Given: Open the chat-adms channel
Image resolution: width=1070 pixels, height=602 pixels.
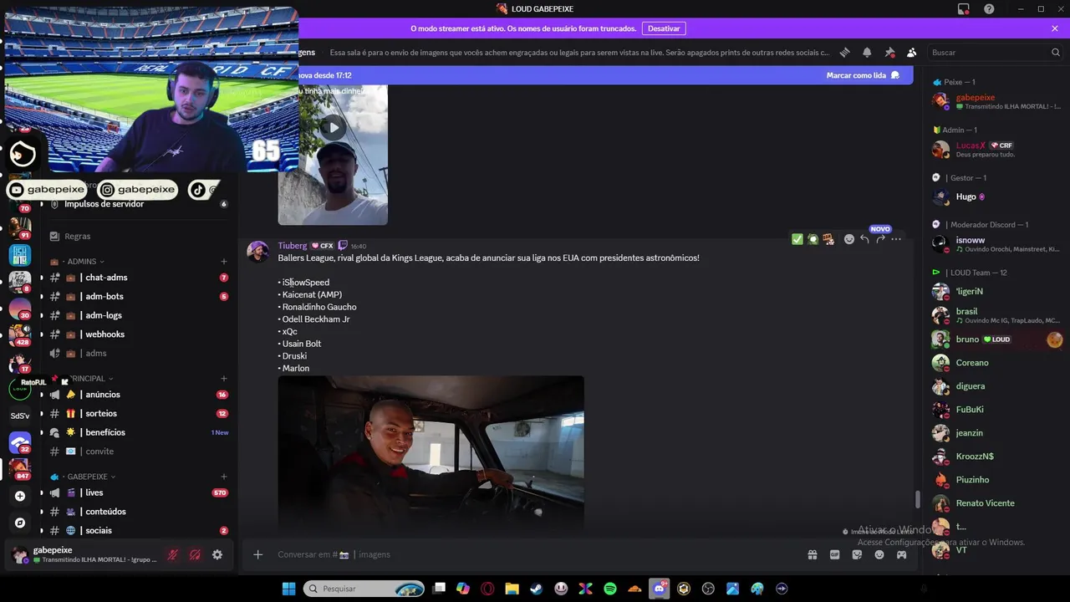Looking at the screenshot, I should [138, 278].
